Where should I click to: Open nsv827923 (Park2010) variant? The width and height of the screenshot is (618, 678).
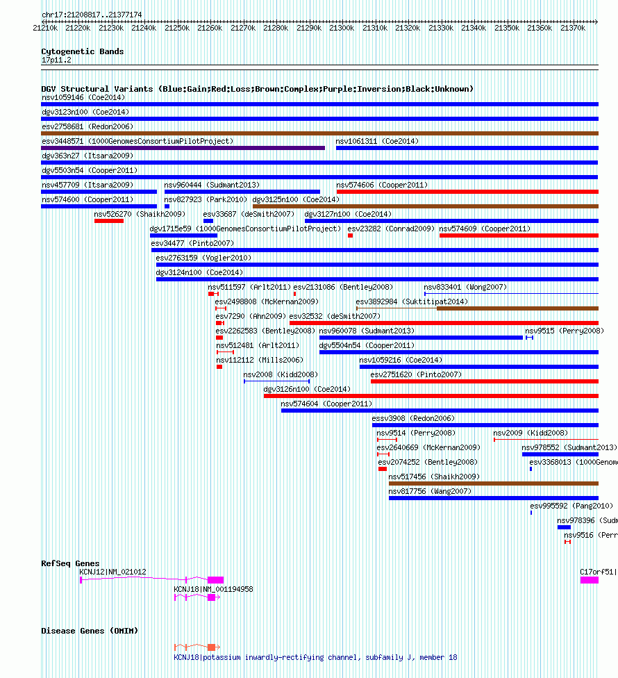click(206, 199)
